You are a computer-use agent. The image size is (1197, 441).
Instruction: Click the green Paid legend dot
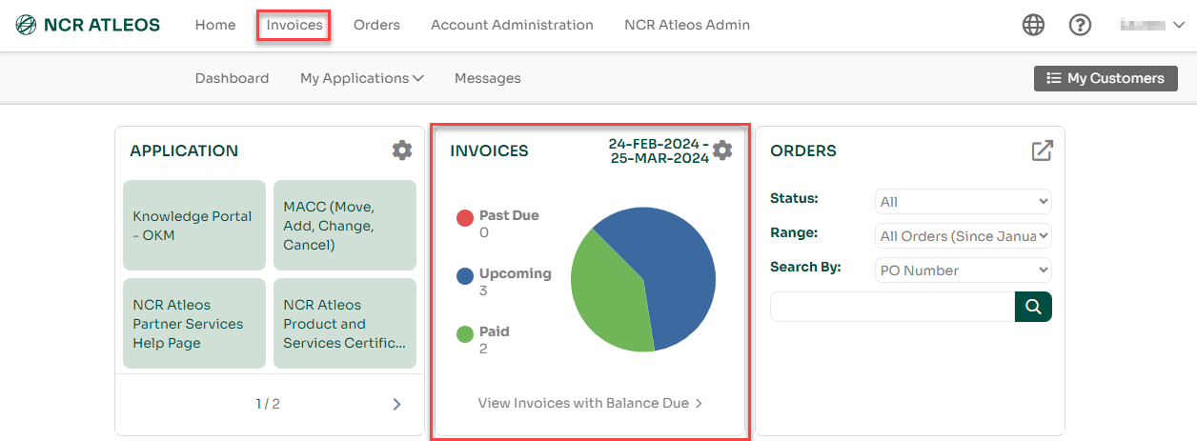[x=465, y=334]
